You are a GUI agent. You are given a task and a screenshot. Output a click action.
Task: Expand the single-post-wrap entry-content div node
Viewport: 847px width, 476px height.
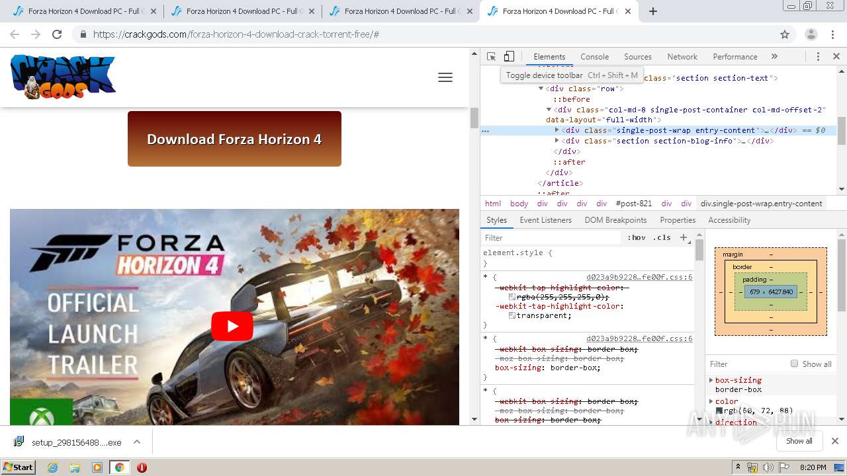pos(557,130)
